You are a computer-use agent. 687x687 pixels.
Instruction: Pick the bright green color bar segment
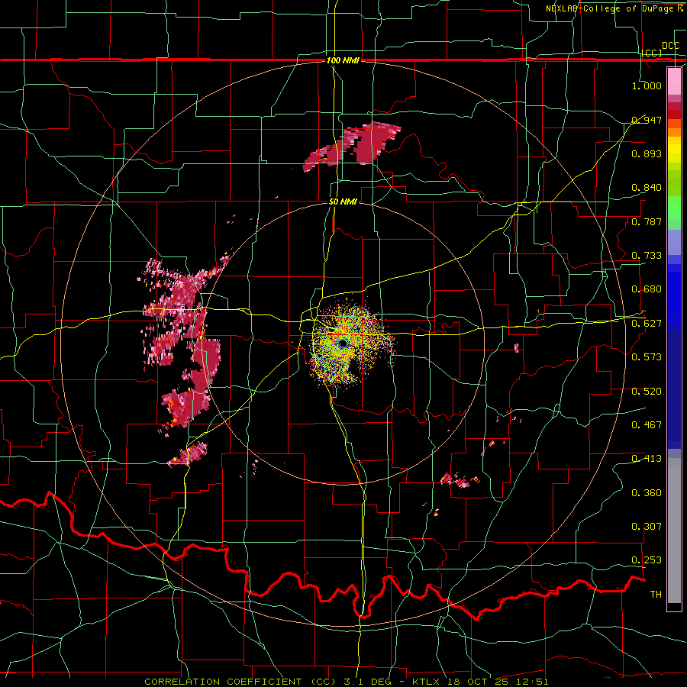(x=674, y=208)
